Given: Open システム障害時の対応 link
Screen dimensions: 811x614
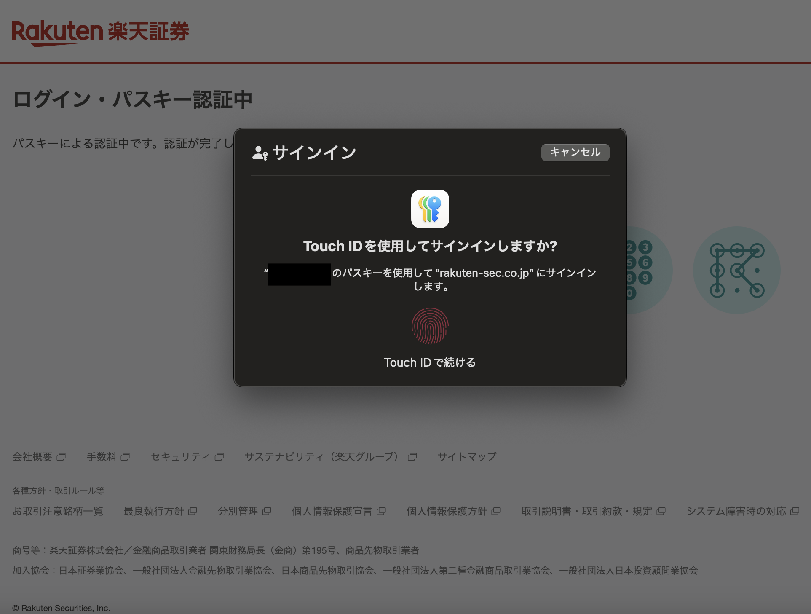Looking at the screenshot, I should tap(736, 511).
